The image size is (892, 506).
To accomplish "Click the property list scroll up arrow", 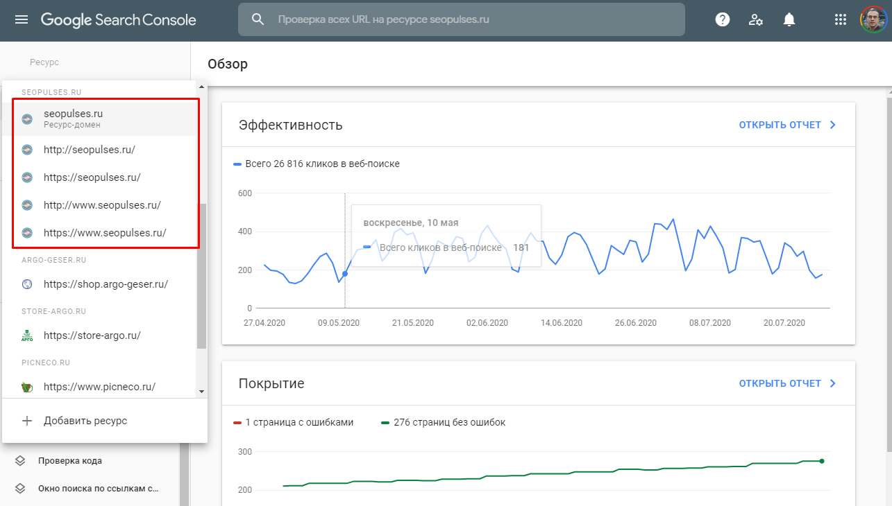I will pyautogui.click(x=202, y=87).
